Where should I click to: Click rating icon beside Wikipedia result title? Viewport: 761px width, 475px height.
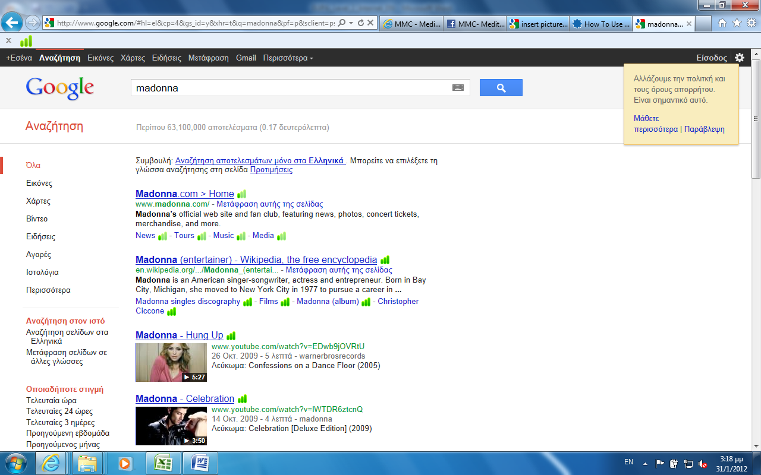(x=385, y=260)
